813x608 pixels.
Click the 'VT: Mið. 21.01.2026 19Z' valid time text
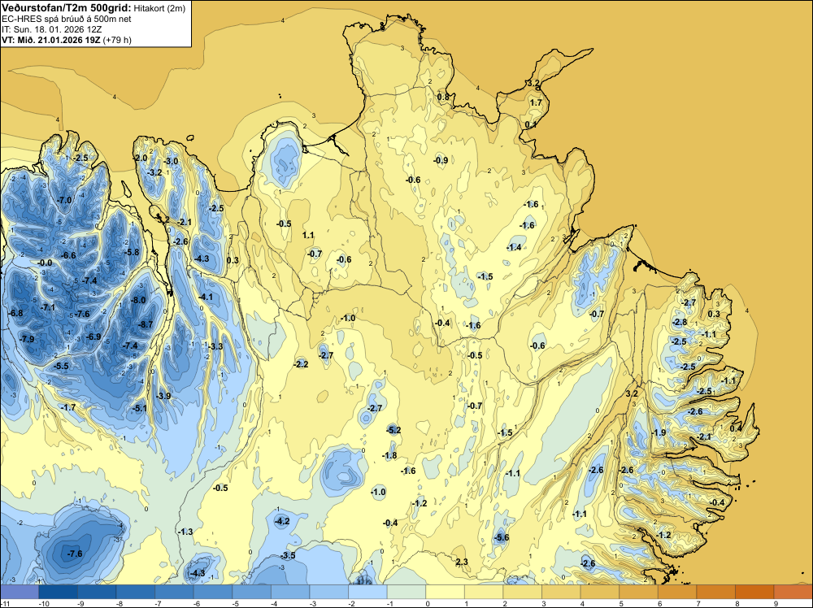[51, 39]
